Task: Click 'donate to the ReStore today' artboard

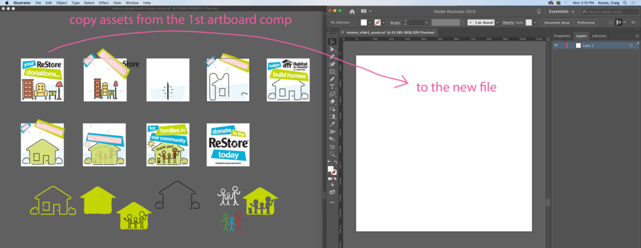Action: pyautogui.click(x=228, y=145)
